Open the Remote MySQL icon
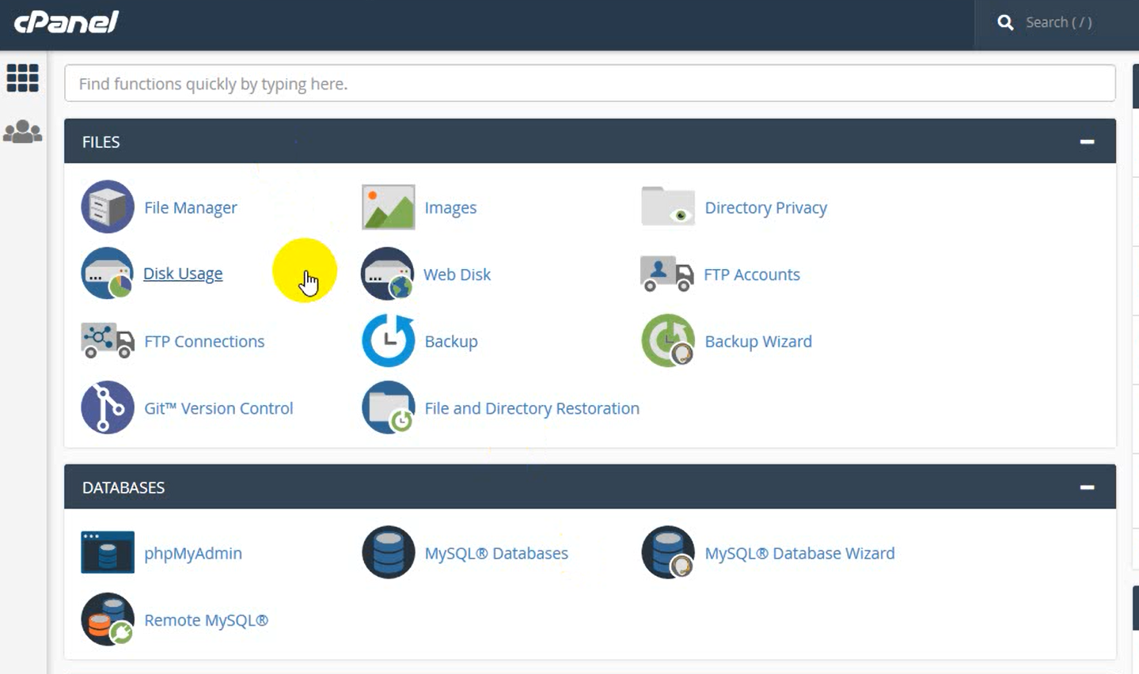 [x=108, y=620]
